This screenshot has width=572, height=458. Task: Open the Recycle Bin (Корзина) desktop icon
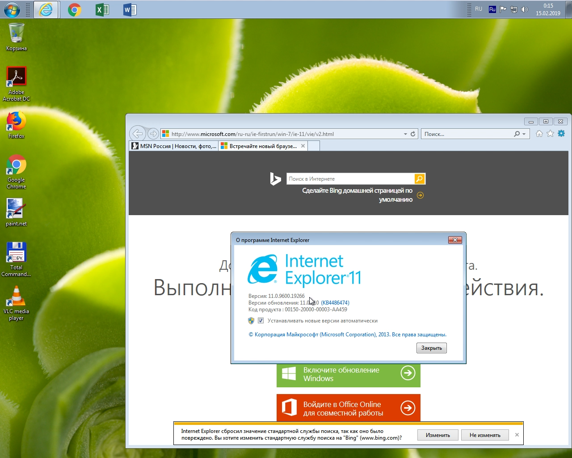[x=17, y=37]
